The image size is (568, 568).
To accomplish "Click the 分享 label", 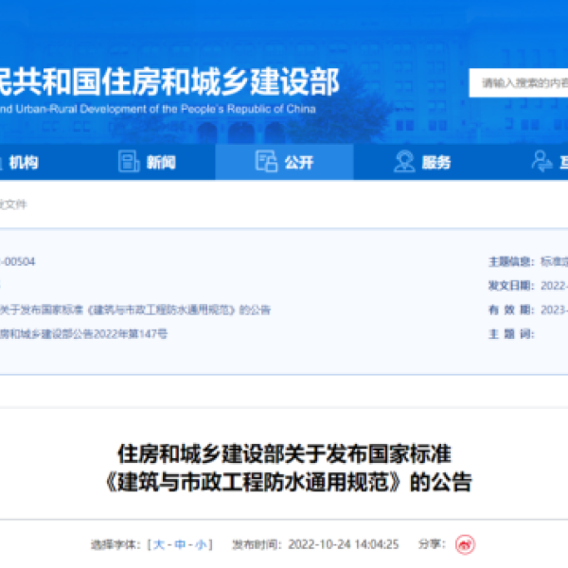I will (x=432, y=544).
